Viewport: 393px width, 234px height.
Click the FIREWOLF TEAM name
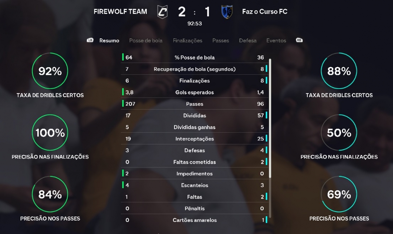120,12
